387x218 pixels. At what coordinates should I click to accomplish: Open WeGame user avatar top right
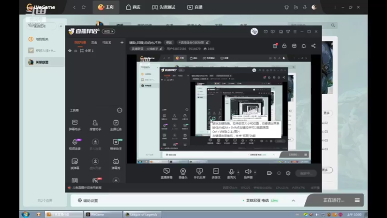tap(314, 7)
